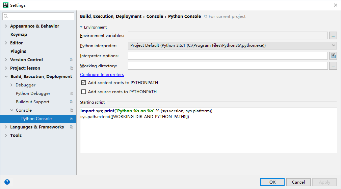
Task: Open the Plugins settings page
Action: 18,51
